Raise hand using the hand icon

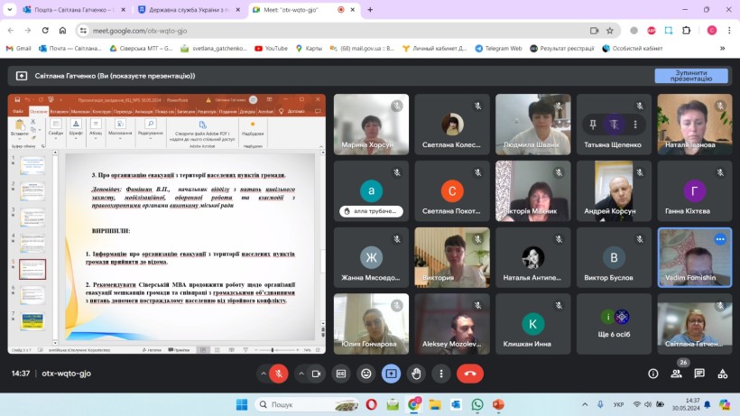(x=416, y=374)
